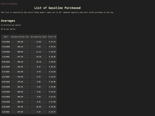Select the date cell '6/13/2026'

(x=6, y=67)
